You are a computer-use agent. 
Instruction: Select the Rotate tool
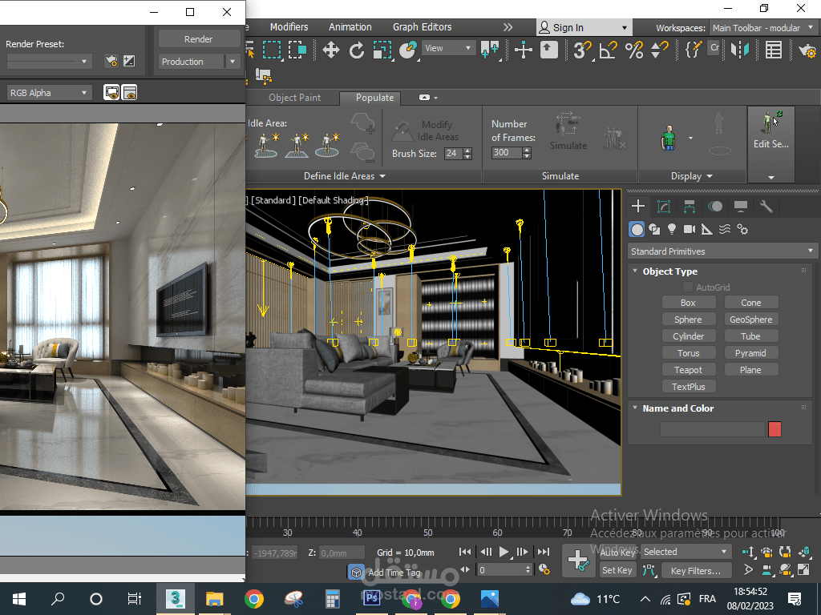(x=357, y=50)
